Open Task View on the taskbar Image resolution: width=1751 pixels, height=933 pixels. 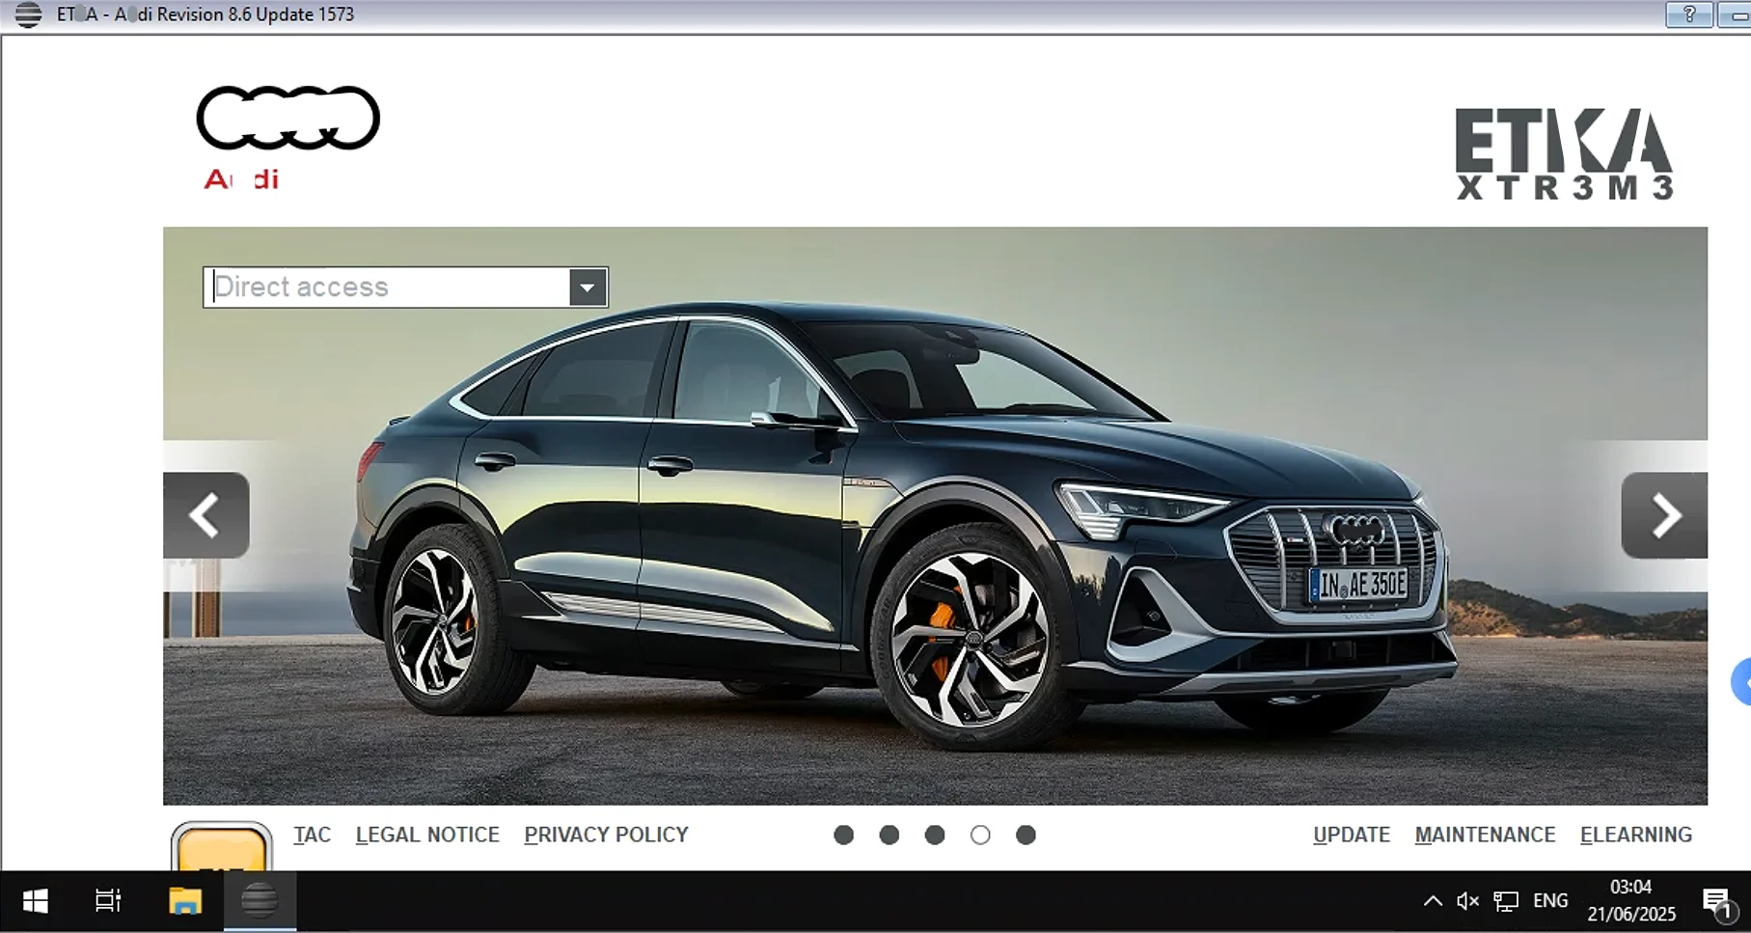(108, 901)
